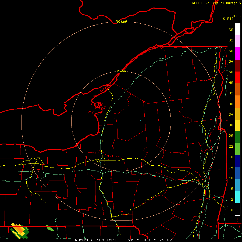Viewport: 242px width, 242px height.
Task: Click the yellow swatch beside the 30 label
Action: pyautogui.click(x=237, y=125)
